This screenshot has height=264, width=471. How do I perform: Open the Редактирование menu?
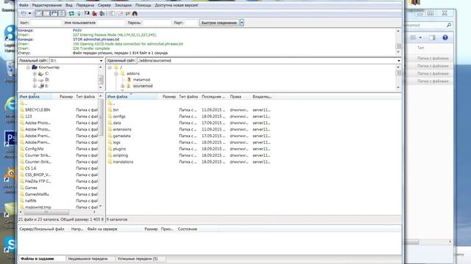point(47,5)
